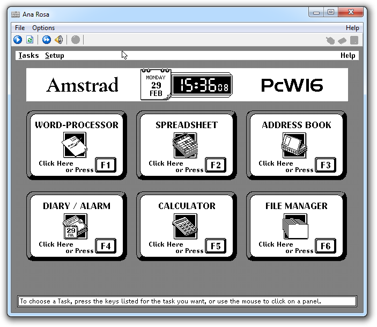
Task: Click 'Click Here' in the File Manager panel
Action: tap(276, 244)
